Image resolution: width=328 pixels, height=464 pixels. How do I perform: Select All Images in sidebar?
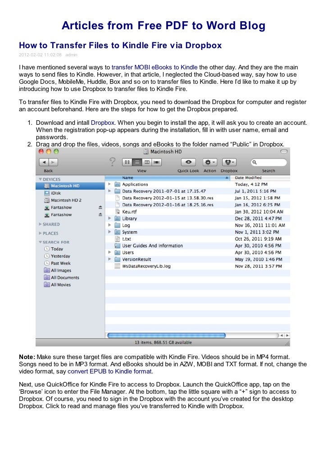(70, 270)
